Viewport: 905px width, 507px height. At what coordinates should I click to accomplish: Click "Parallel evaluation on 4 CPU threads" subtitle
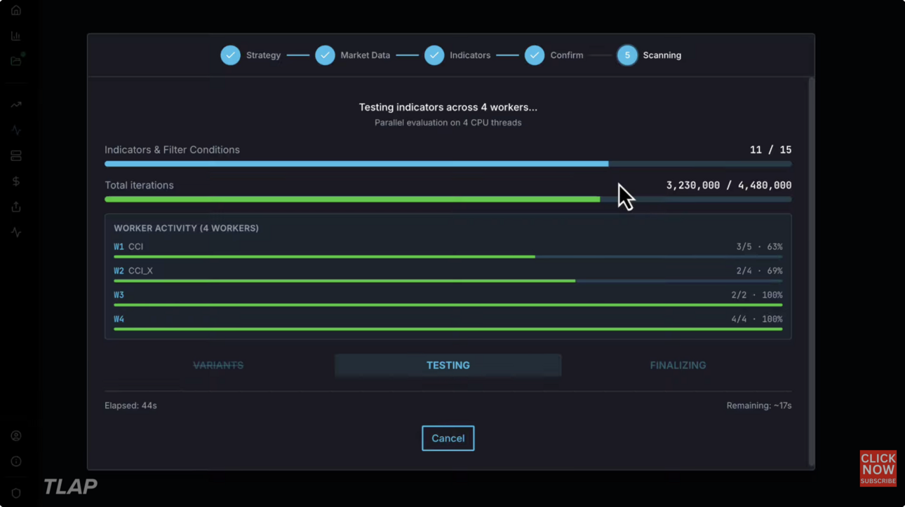pyautogui.click(x=448, y=123)
